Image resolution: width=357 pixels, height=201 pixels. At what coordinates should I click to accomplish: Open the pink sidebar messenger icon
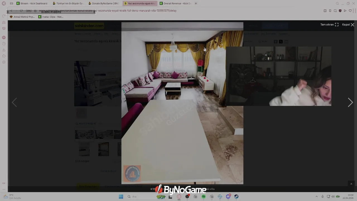point(4,37)
